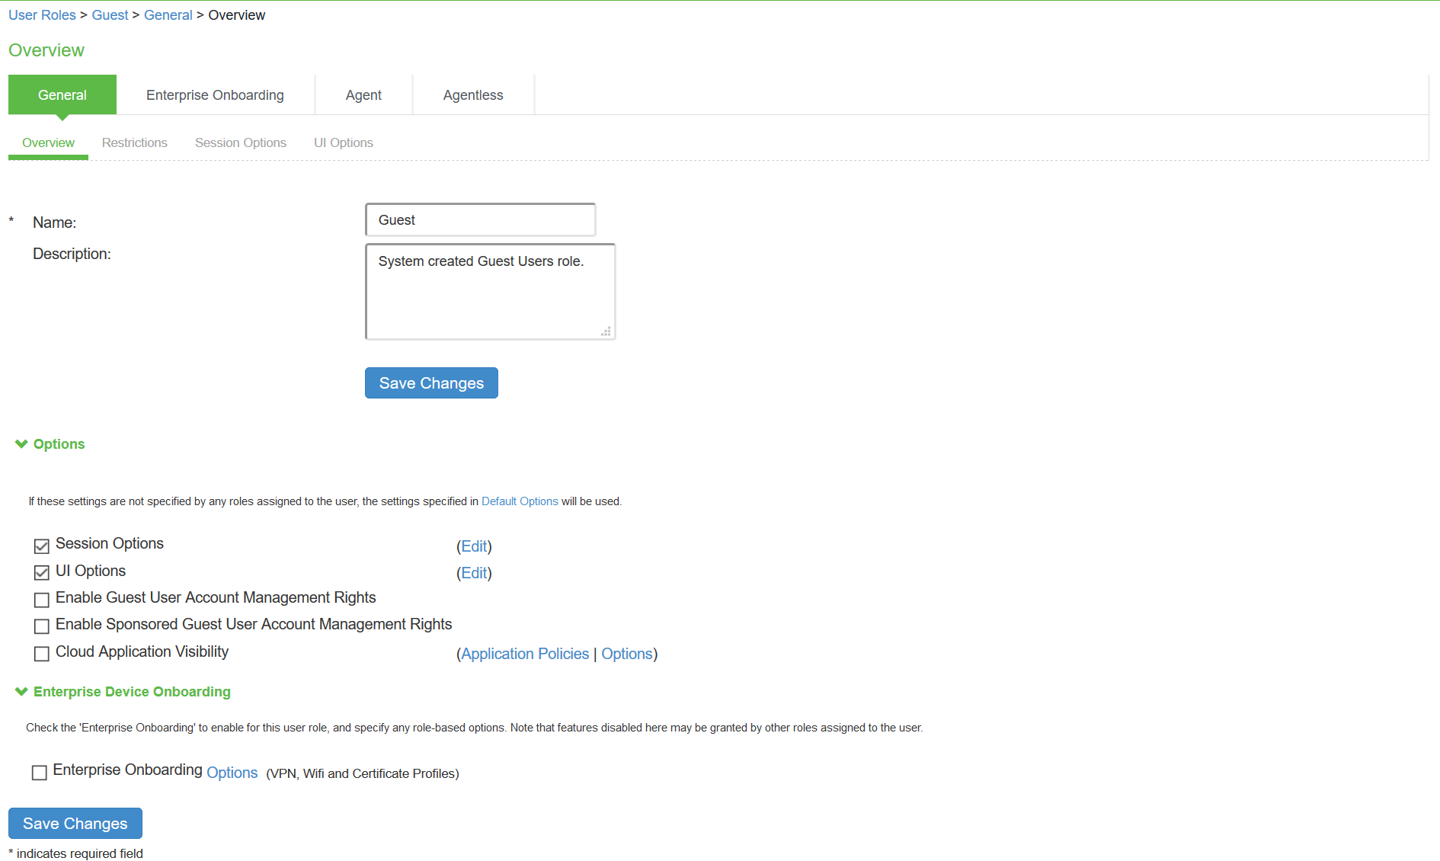
Task: Tick the Cloud Application Visibility checkbox
Action: 42,654
